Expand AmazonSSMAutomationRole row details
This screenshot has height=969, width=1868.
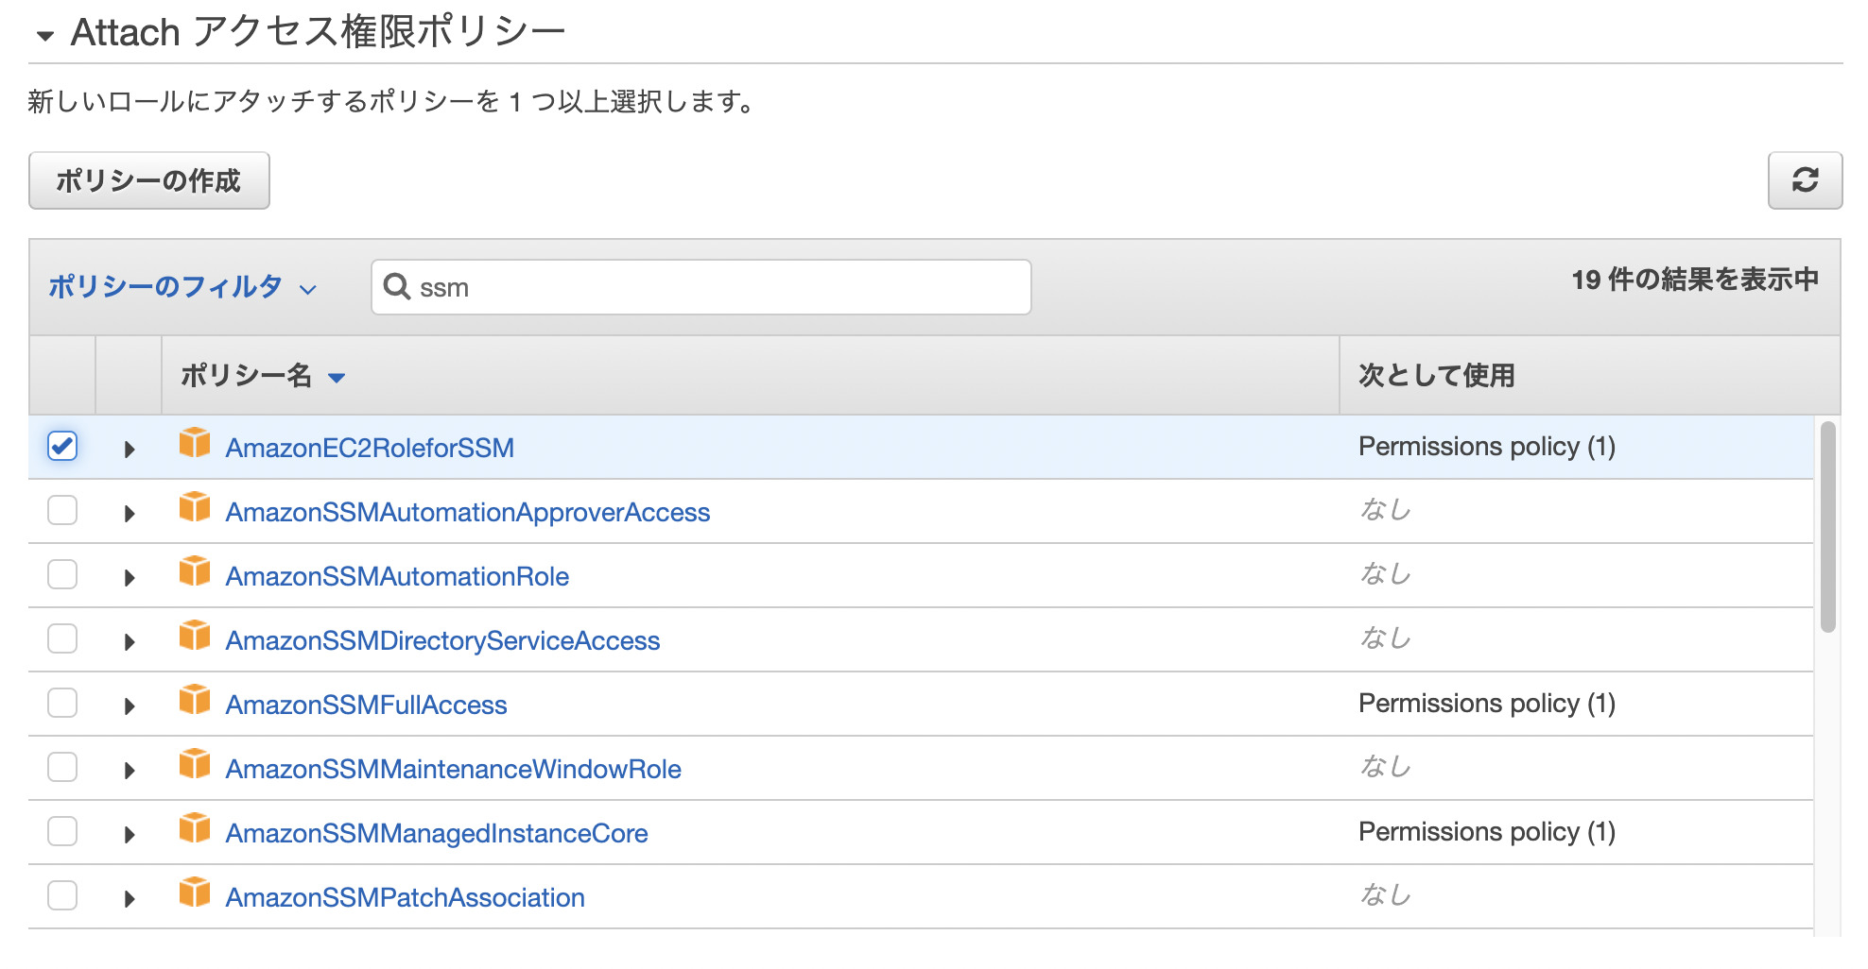pos(130,578)
